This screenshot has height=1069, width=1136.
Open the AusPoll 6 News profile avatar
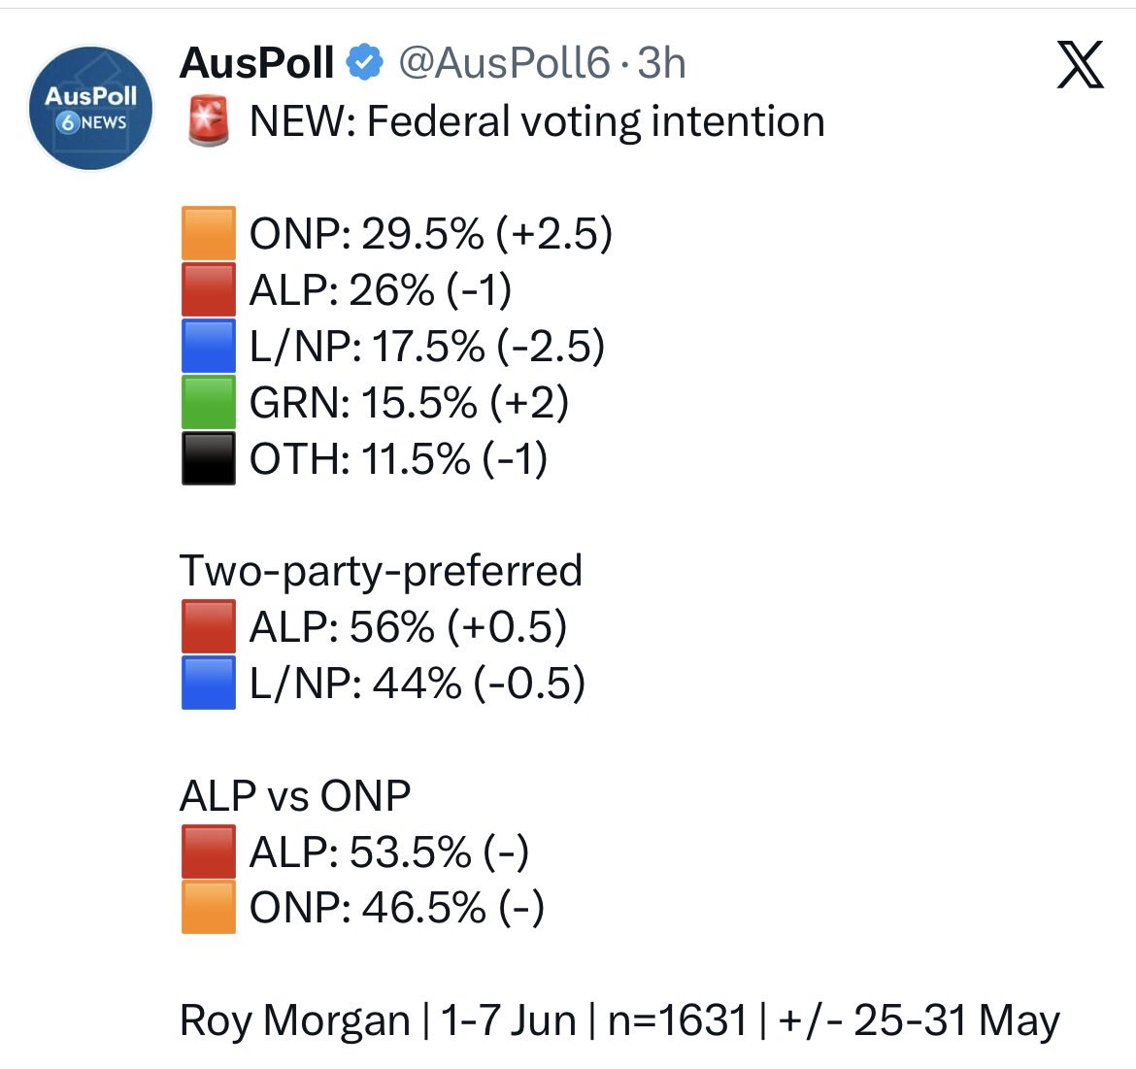point(91,108)
